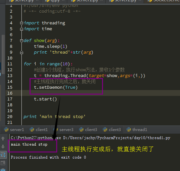The height and width of the screenshot is (171, 180).
Task: Click 'time.sleep(1)' on line 8
Action: click(50, 46)
